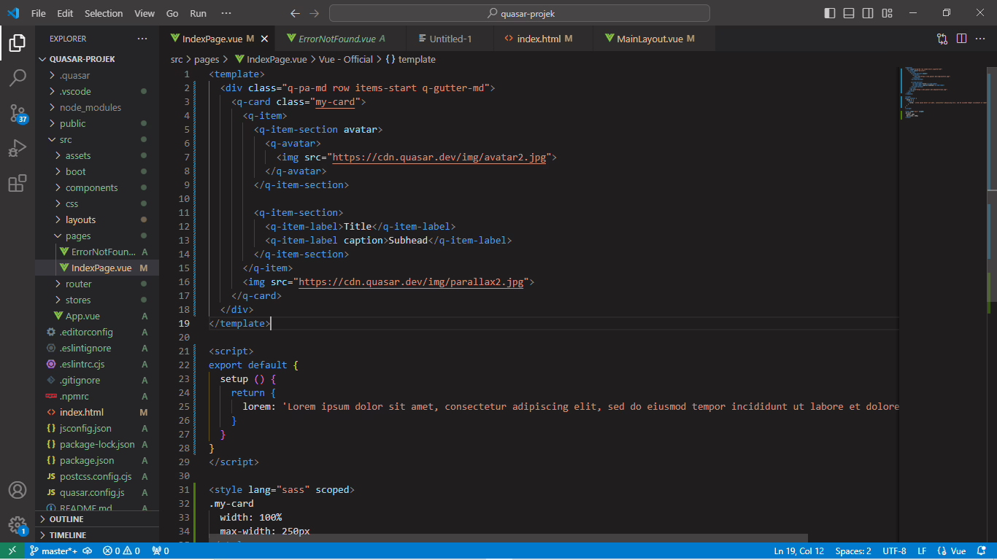Click the remote window indicator in status bar

12,551
